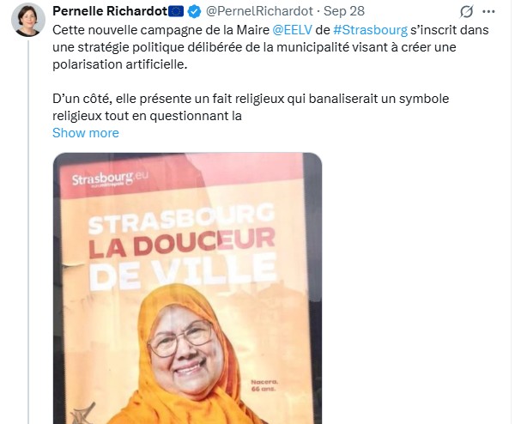Image resolution: width=515 pixels, height=424 pixels.
Task: Click the Strasbourg.eu logo on the poster
Action: [x=110, y=179]
